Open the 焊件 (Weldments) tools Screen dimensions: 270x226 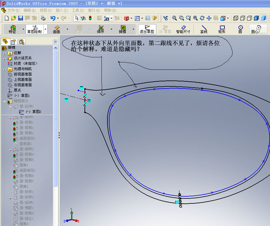coord(100,29)
